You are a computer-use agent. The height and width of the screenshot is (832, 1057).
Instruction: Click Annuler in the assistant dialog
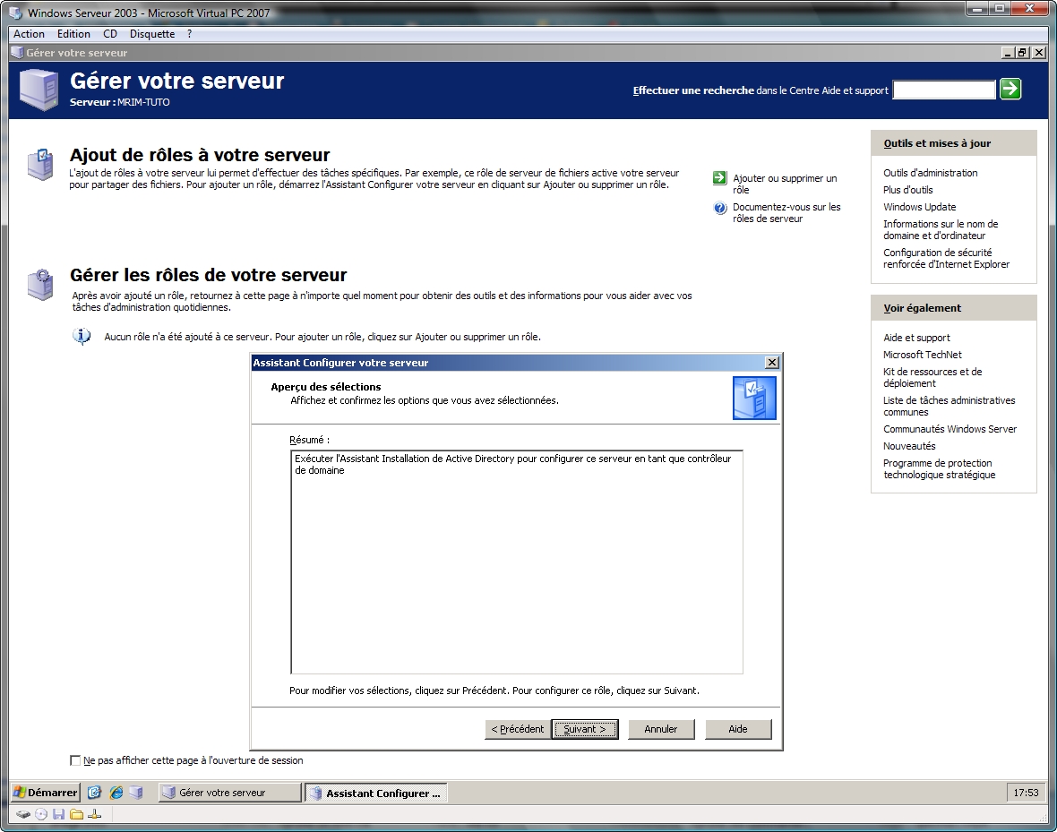click(x=661, y=729)
